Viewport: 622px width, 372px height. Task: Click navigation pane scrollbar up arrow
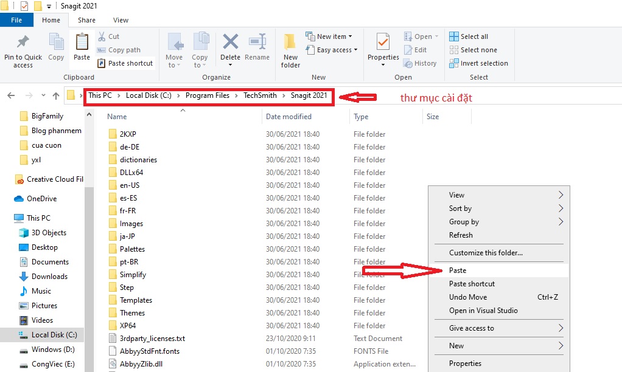tap(89, 114)
